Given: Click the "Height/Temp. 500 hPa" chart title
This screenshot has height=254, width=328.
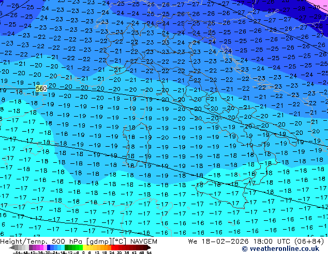Looking at the screenshot, I should click(x=42, y=242).
